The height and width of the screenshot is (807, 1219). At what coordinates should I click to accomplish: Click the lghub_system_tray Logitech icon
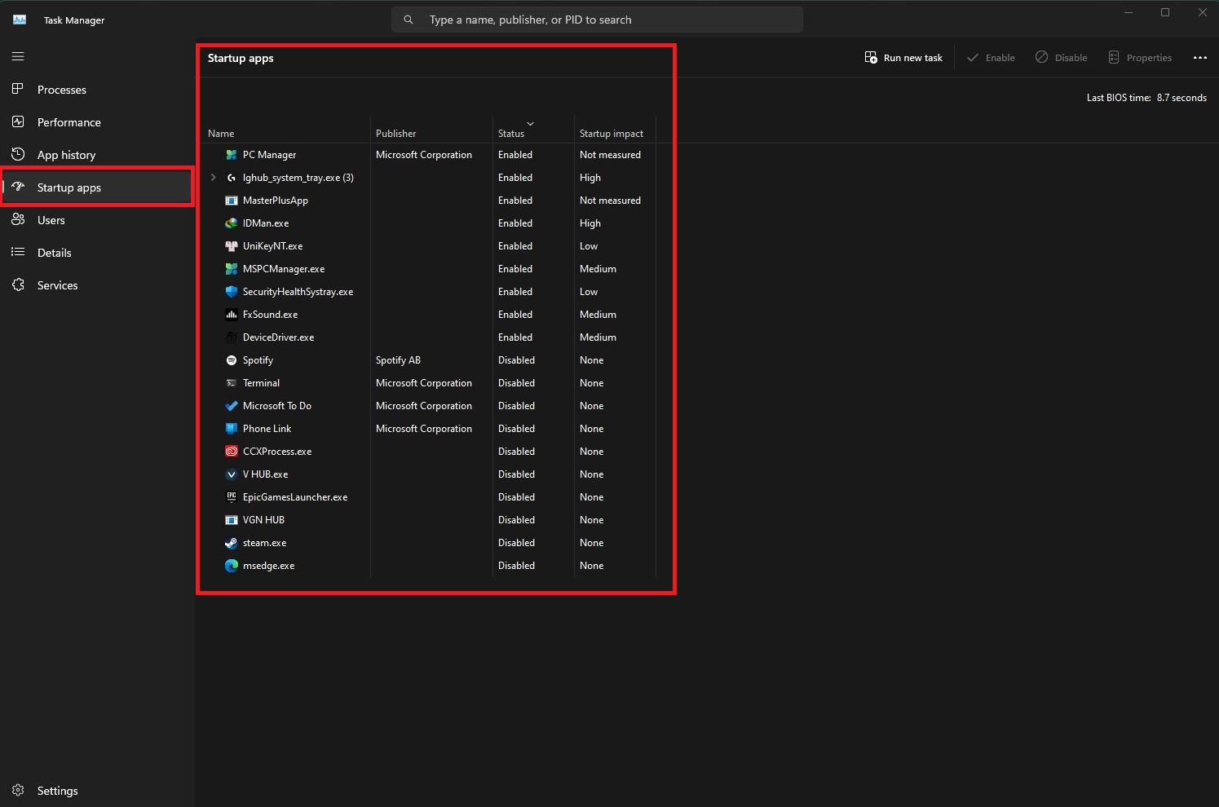click(232, 178)
